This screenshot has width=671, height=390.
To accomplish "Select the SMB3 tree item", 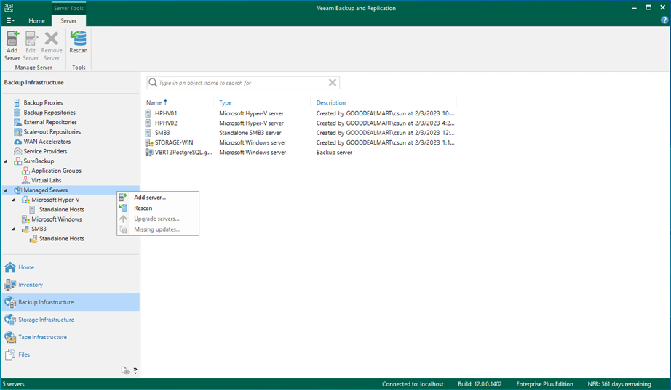I will pyautogui.click(x=39, y=229).
